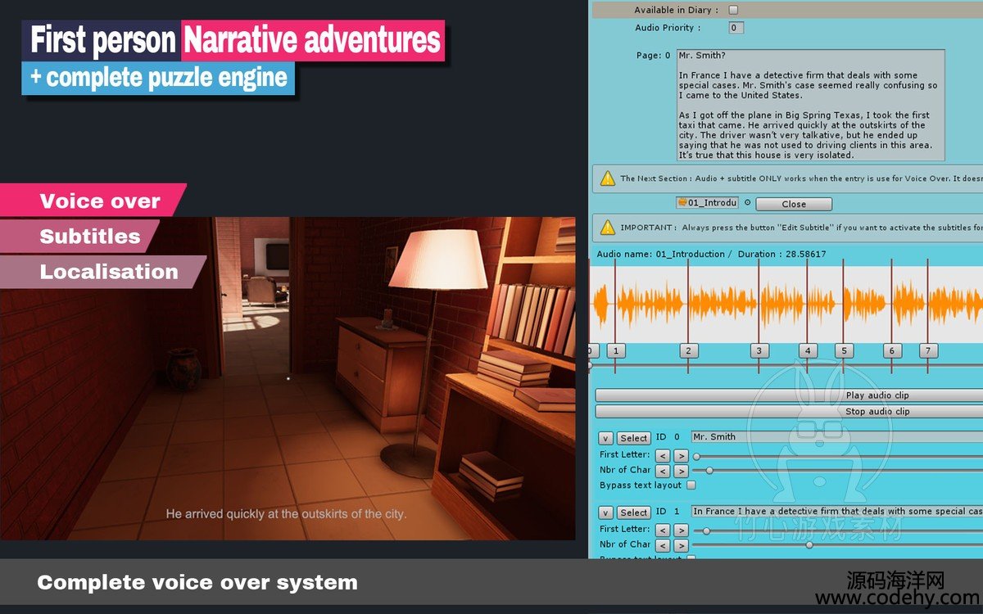Viewport: 983px width, 614px height.
Task: Click the 'Complete voice over system' caption
Action: (x=197, y=583)
